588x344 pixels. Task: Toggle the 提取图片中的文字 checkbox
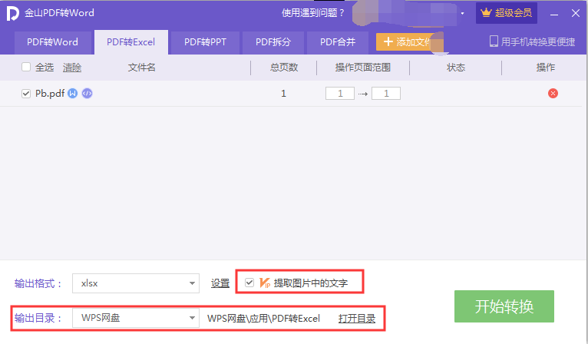[x=249, y=283]
